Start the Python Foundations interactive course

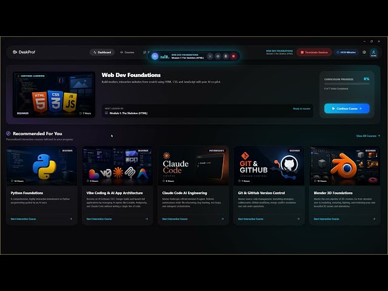(x=23, y=219)
